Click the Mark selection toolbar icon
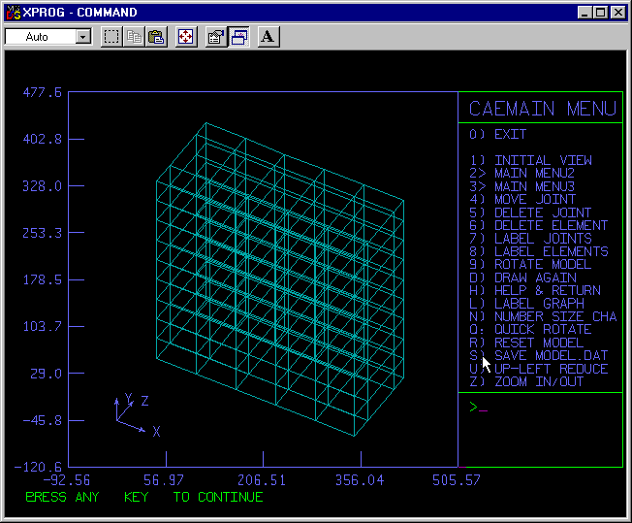The width and height of the screenshot is (632, 523). pos(111,37)
